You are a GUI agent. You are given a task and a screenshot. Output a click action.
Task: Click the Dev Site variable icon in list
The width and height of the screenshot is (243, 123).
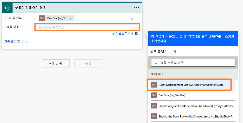tap(154, 95)
